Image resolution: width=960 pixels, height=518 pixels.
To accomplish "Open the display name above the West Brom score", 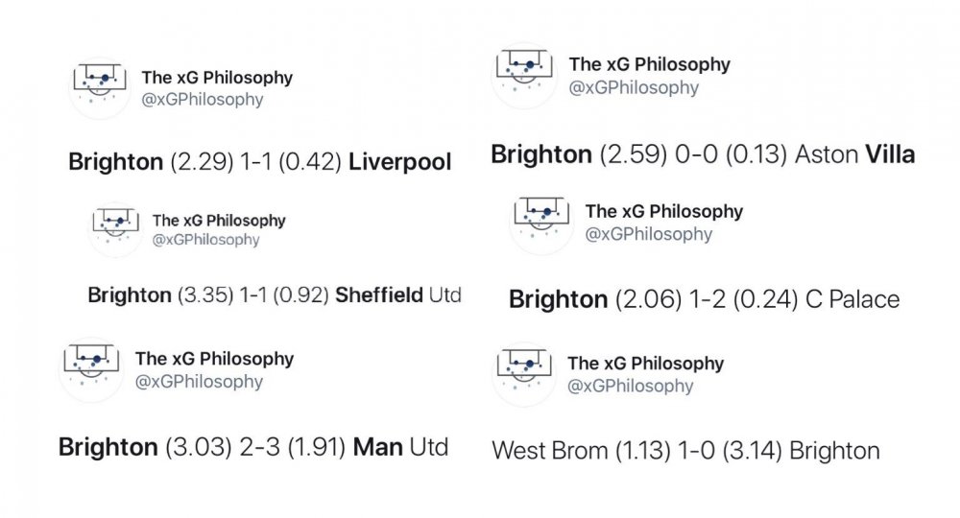I will coord(645,364).
